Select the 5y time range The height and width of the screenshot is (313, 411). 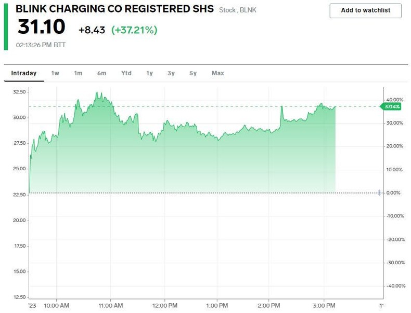[x=193, y=73]
